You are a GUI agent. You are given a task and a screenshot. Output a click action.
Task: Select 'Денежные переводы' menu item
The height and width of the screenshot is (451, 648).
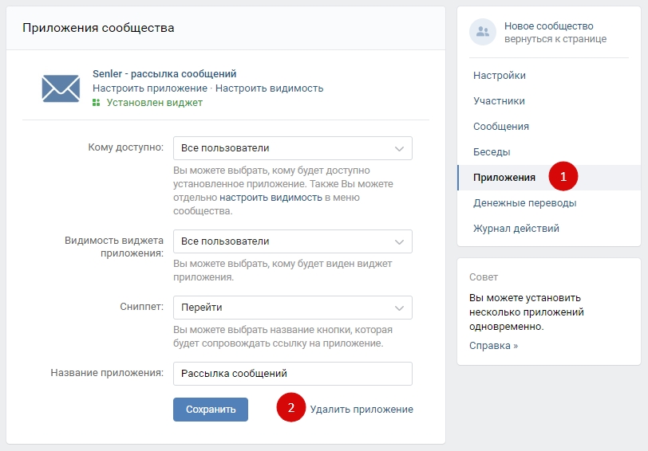tap(524, 203)
